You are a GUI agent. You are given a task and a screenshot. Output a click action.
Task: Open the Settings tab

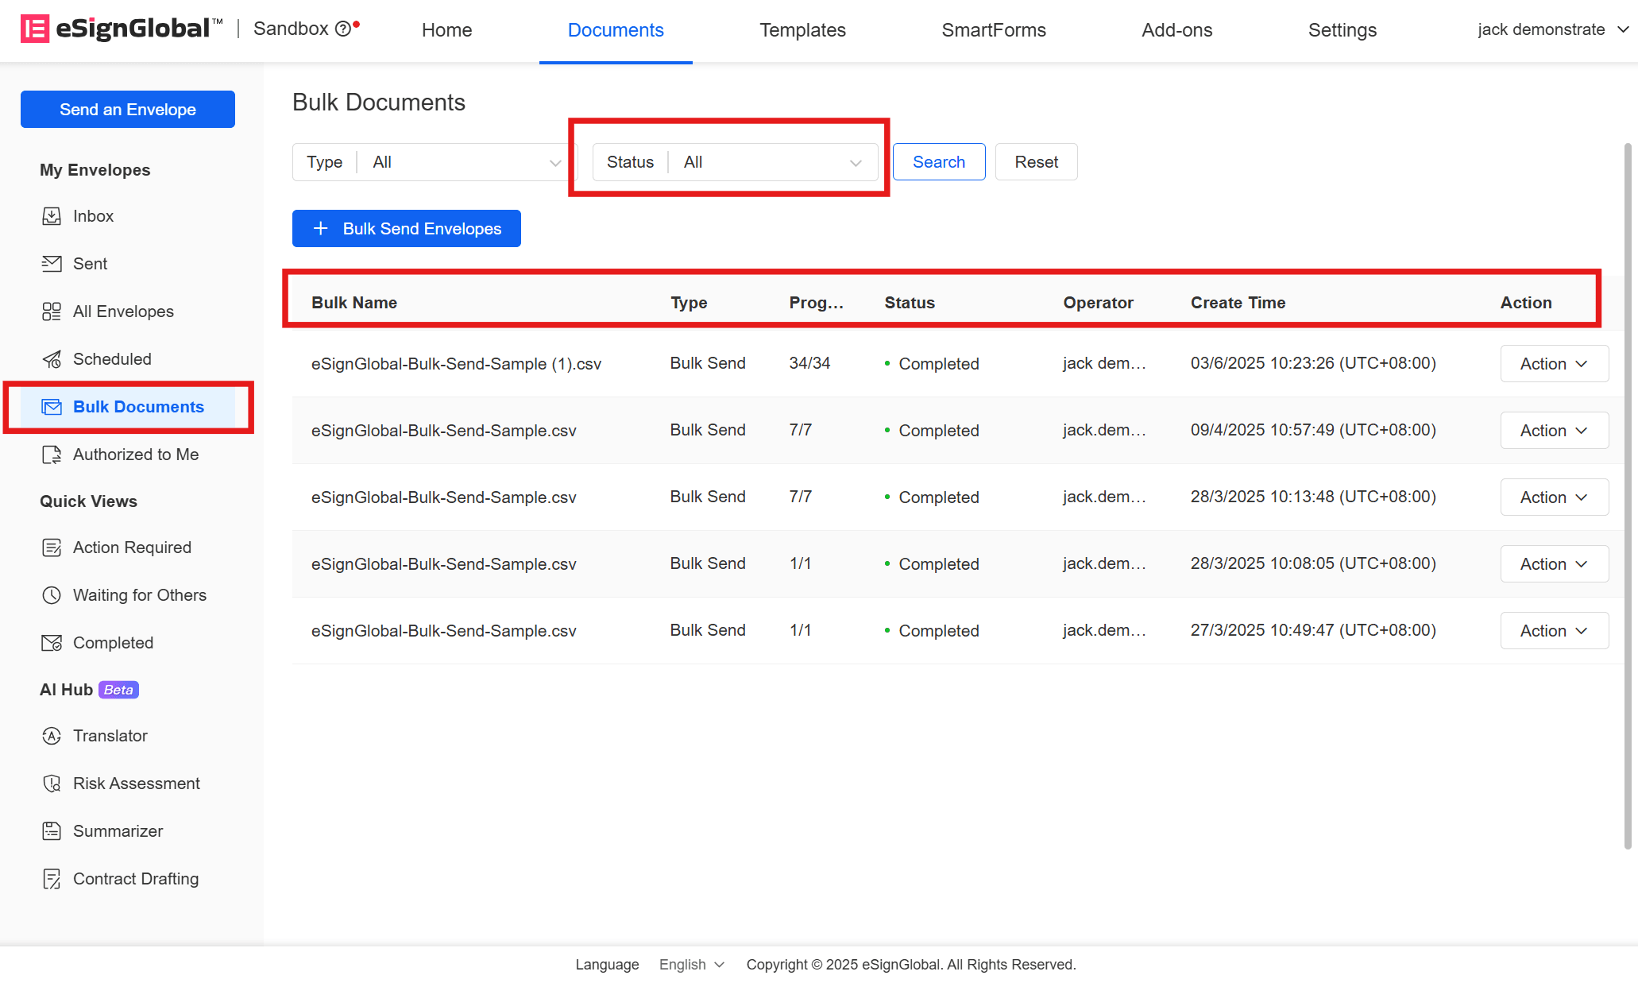(x=1342, y=29)
